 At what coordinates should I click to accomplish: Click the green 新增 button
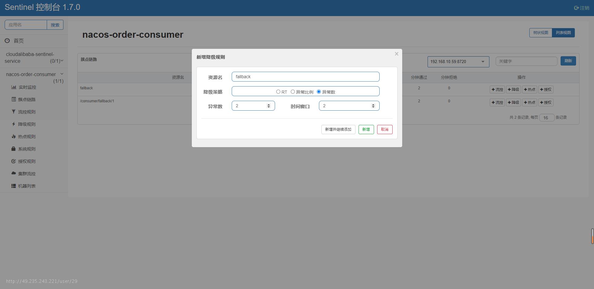tap(366, 130)
